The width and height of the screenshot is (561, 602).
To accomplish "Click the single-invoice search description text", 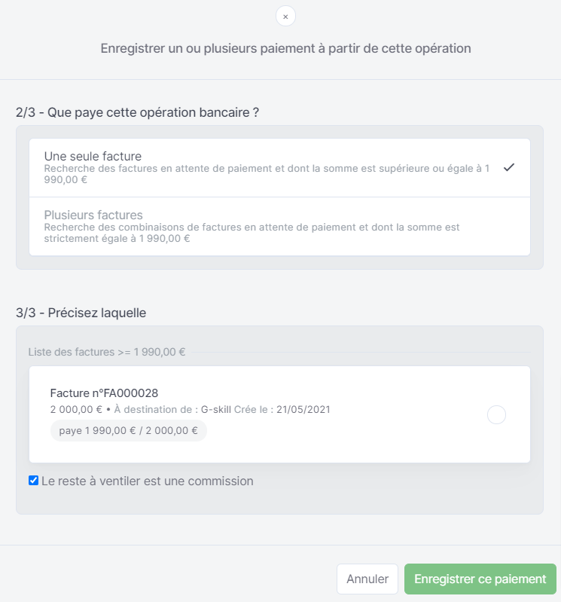I will tap(267, 174).
